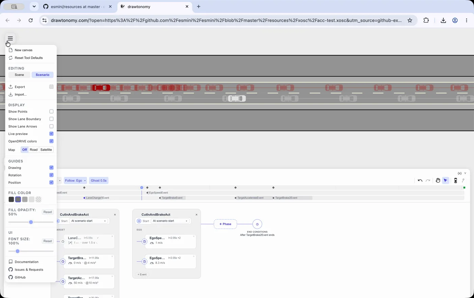The height and width of the screenshot is (298, 474).
Task: Open the GitHub link in menu
Action: (31, 278)
